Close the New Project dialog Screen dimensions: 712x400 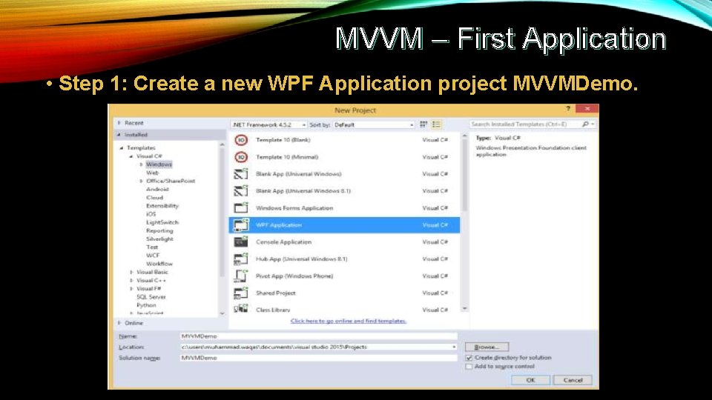click(587, 109)
